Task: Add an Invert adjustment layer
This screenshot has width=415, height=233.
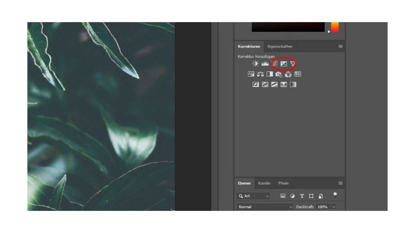Action: (256, 85)
